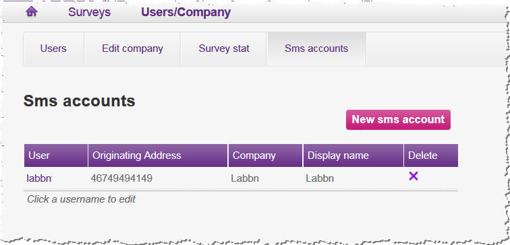This screenshot has width=510, height=245.
Task: Click the 'Click a username to edit' hint
Action: tap(81, 199)
